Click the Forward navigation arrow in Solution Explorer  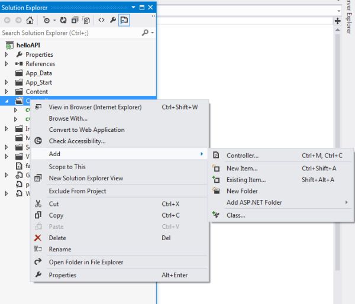click(x=18, y=20)
